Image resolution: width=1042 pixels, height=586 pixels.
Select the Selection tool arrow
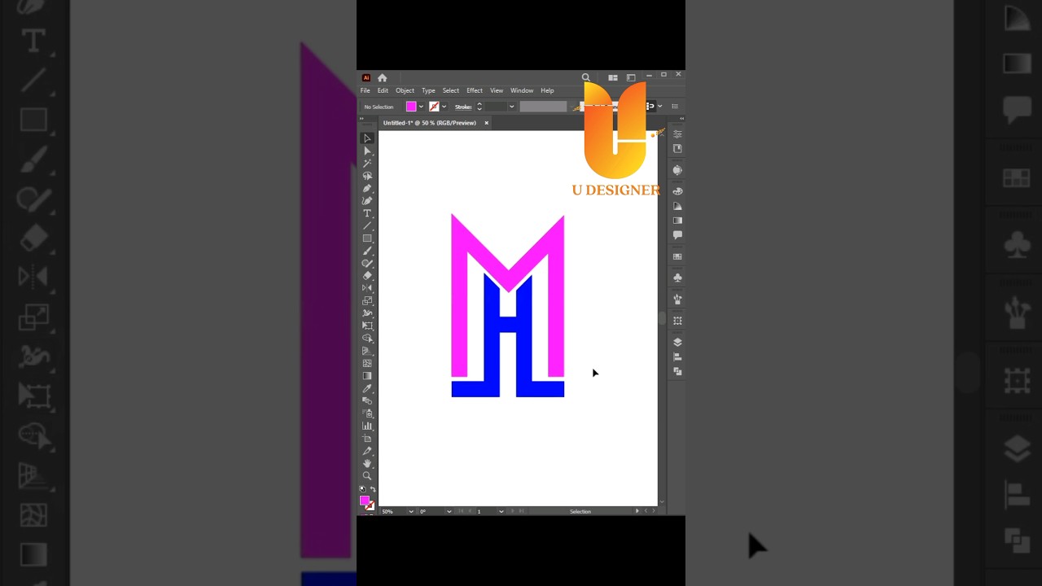pos(367,138)
